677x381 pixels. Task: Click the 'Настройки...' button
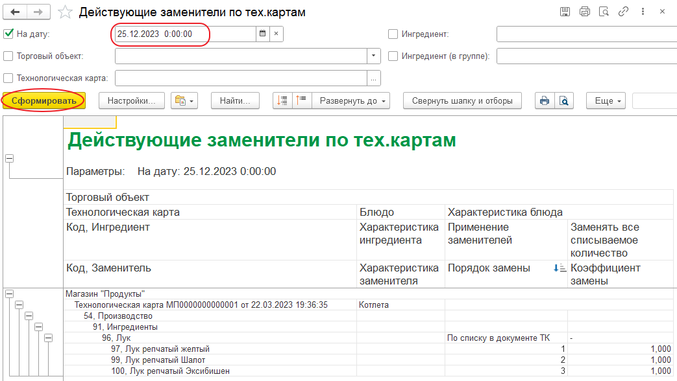(132, 101)
